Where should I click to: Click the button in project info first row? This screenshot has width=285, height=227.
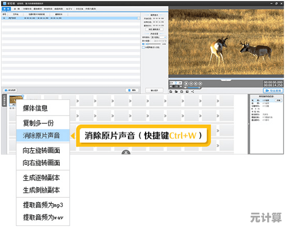tap(279, 100)
